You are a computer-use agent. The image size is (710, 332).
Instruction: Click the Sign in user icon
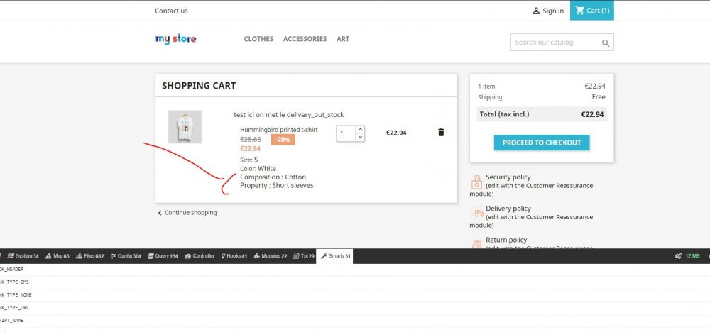(536, 11)
